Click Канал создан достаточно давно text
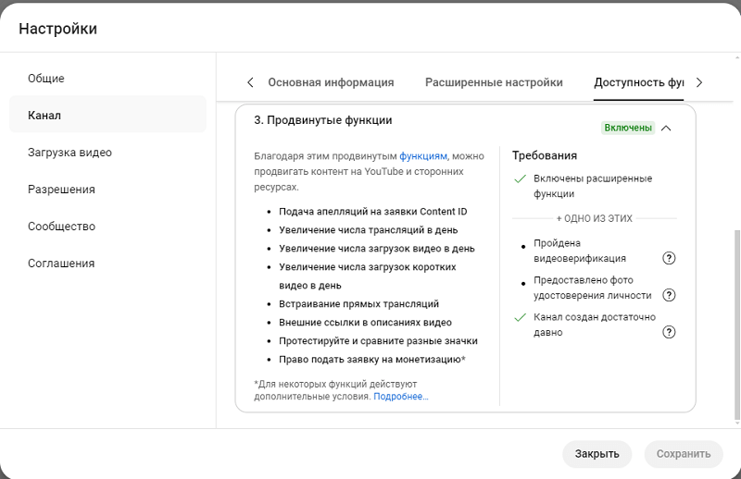This screenshot has height=479, width=741. (595, 325)
